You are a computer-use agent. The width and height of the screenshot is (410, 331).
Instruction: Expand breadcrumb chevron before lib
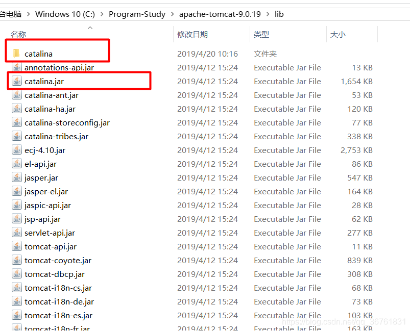pos(268,14)
